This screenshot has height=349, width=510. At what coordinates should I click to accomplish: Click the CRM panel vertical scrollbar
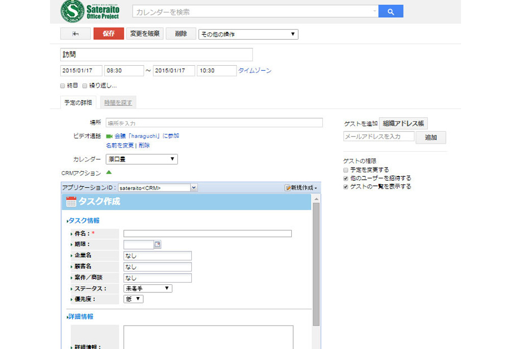pyautogui.click(x=316, y=265)
